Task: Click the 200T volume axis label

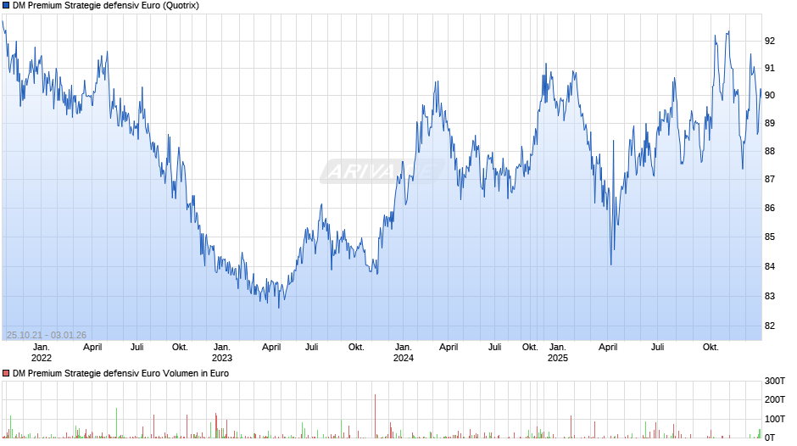Action: pyautogui.click(x=775, y=399)
